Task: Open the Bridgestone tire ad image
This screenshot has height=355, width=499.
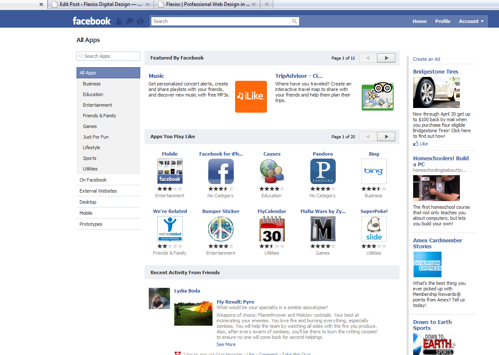Action: click(437, 93)
